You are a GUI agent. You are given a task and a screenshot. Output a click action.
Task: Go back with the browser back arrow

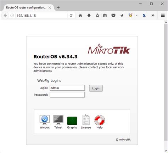[x=5, y=16]
